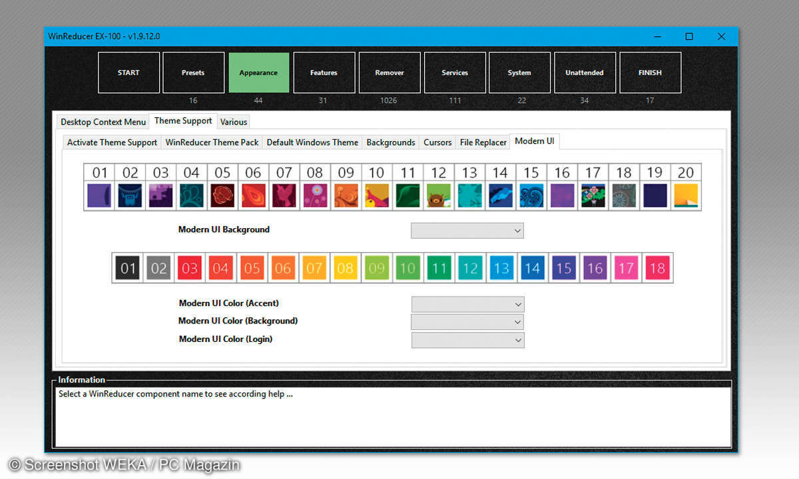This screenshot has height=479, width=799.
Task: Select background thumbnail 14
Action: [x=500, y=196]
